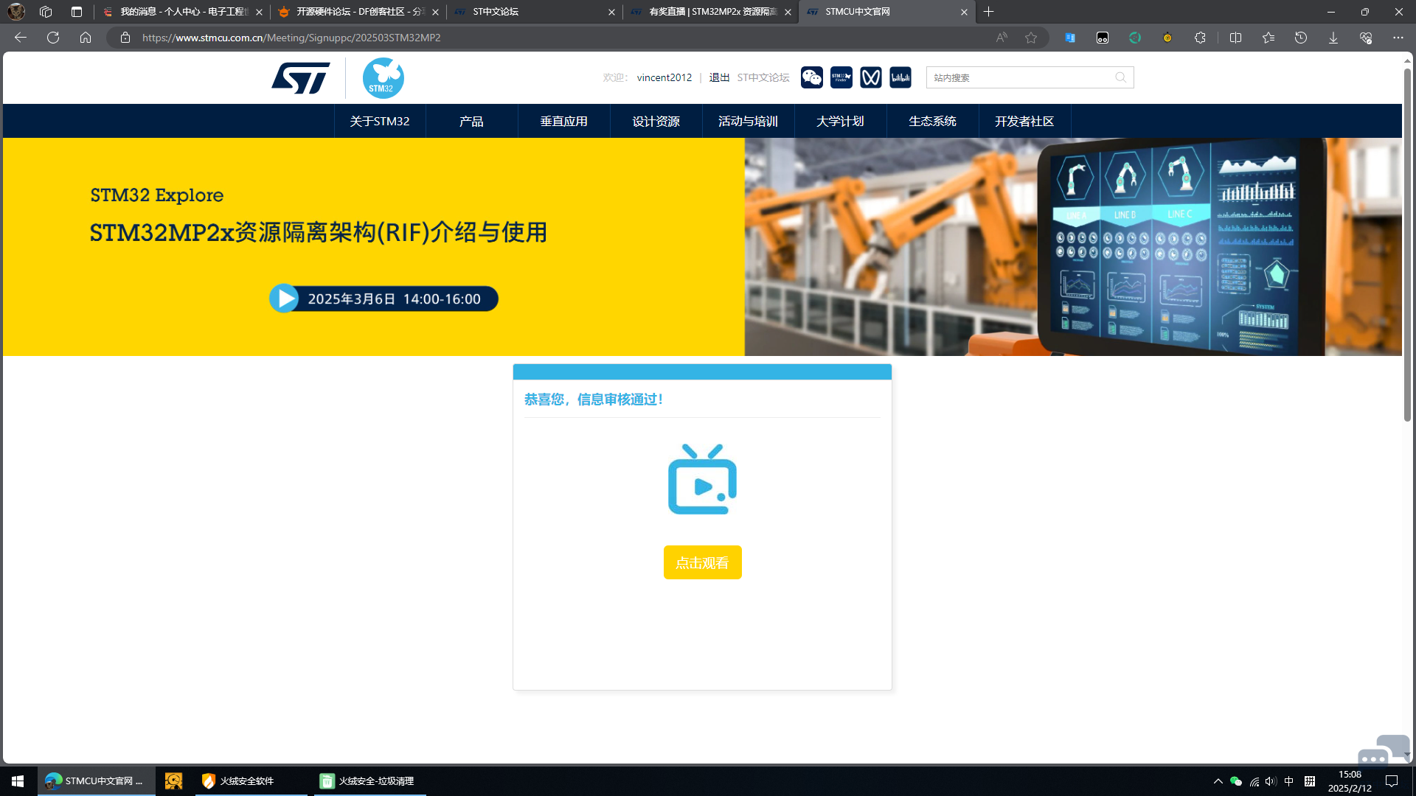The height and width of the screenshot is (796, 1416).
Task: Open the browser profile avatar
Action: pos(16,12)
